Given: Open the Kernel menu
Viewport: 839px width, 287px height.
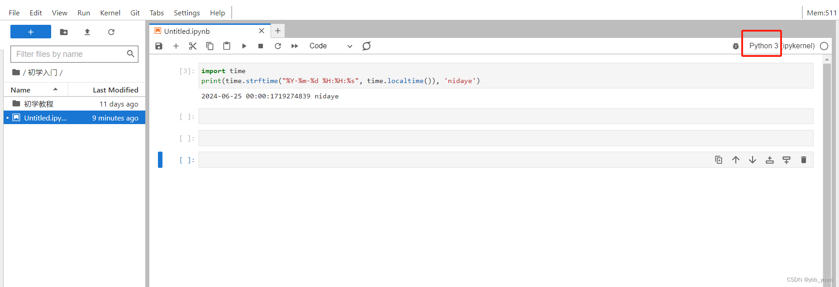Looking at the screenshot, I should [x=110, y=13].
